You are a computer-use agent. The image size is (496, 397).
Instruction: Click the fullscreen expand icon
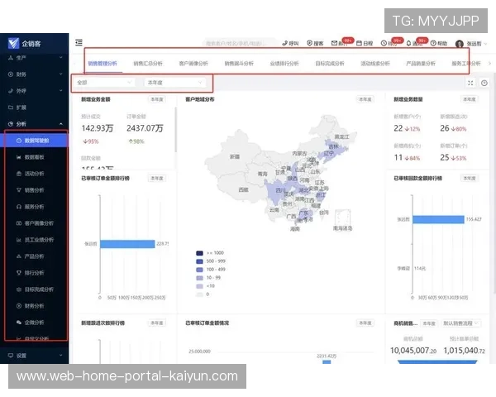(x=471, y=83)
